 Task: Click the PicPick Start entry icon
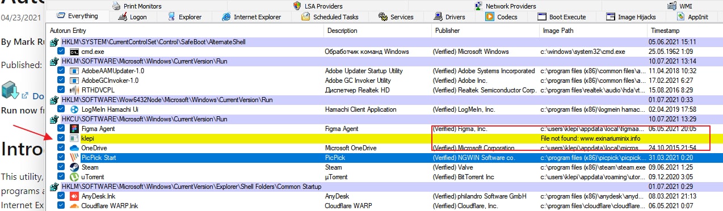[74, 157]
